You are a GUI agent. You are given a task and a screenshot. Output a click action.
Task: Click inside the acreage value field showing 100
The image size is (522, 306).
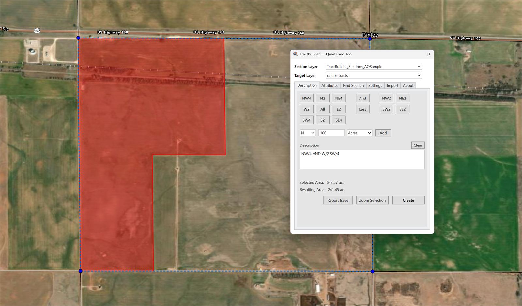tap(331, 133)
